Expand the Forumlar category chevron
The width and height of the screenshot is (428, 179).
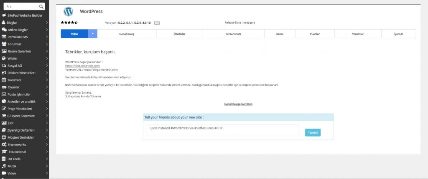pos(47,44)
